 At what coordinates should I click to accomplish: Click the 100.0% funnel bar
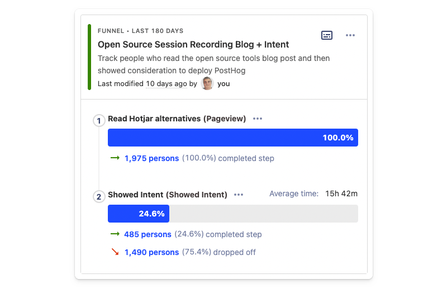(232, 138)
